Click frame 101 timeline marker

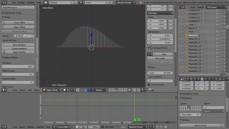coord(137,120)
